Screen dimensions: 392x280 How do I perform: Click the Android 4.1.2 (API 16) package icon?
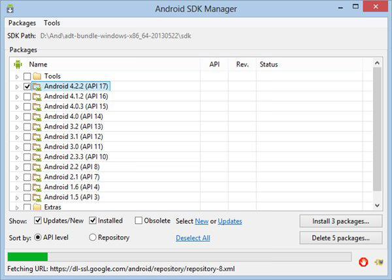coord(37,97)
